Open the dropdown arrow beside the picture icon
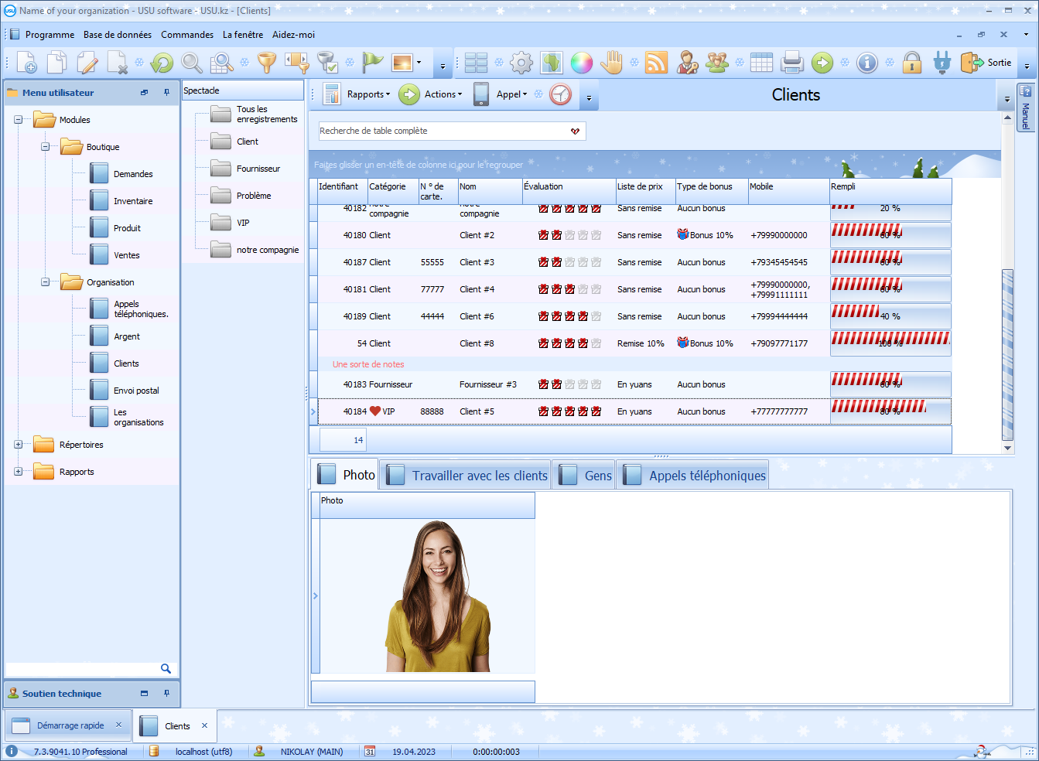 coord(419,63)
